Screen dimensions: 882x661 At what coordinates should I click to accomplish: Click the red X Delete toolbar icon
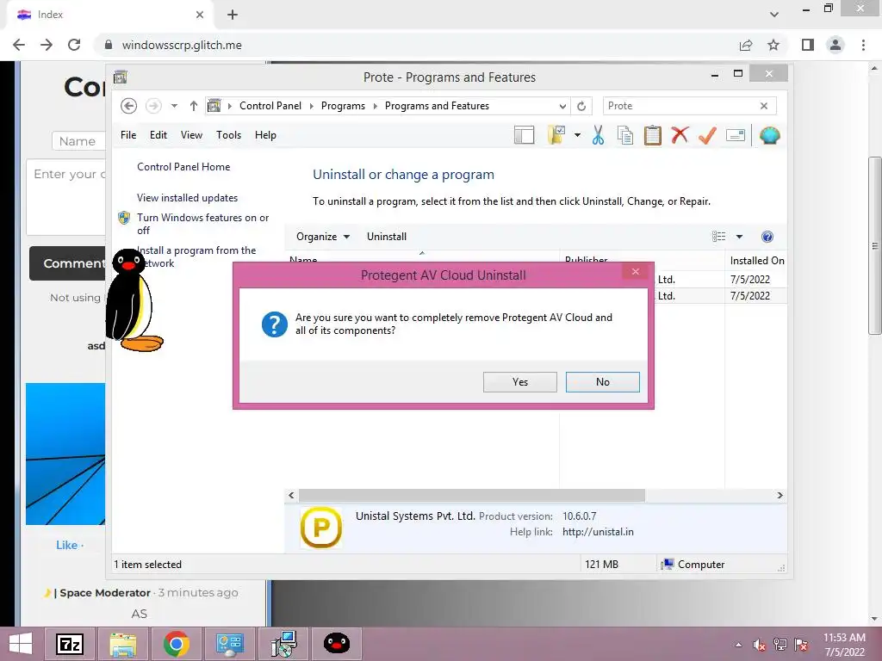[x=680, y=135]
